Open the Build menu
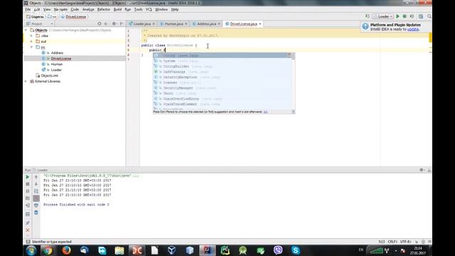 pyautogui.click(x=117, y=9)
